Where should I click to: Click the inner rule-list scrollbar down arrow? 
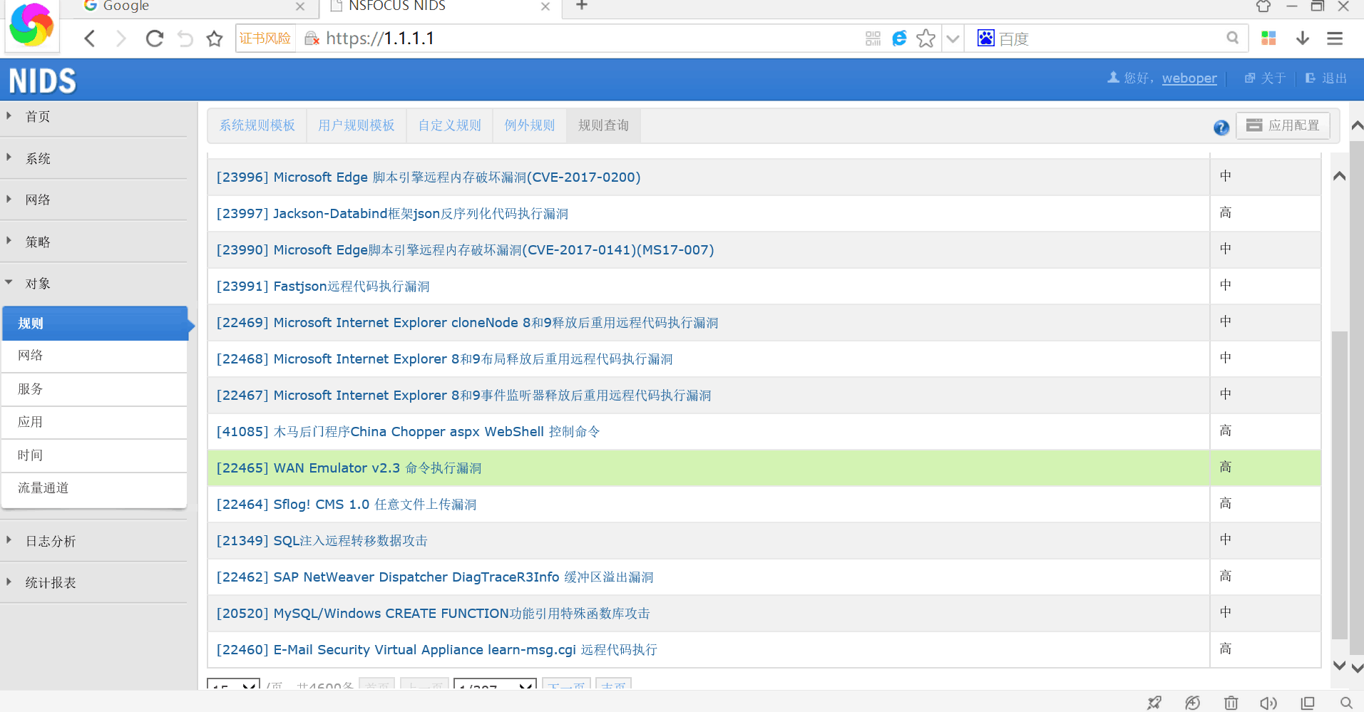coord(1340,666)
